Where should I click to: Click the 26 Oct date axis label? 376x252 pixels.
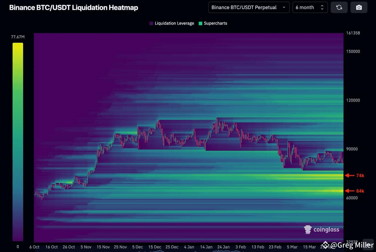69,247
